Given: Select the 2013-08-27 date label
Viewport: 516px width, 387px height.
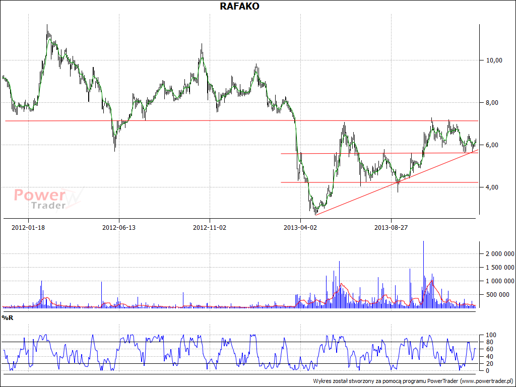Looking at the screenshot, I should [391, 227].
